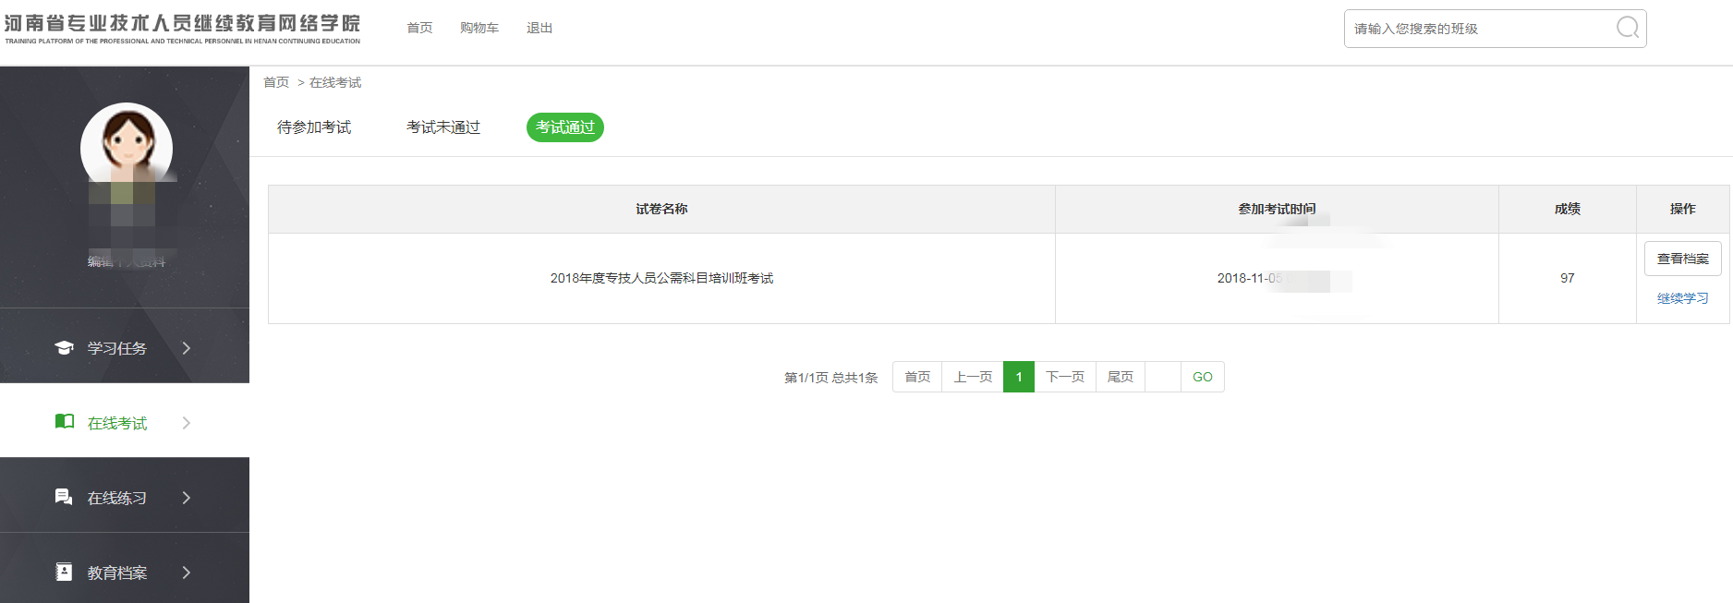The height and width of the screenshot is (603, 1733).
Task: Click the notebook icon for 教育档案
Action: click(x=64, y=573)
